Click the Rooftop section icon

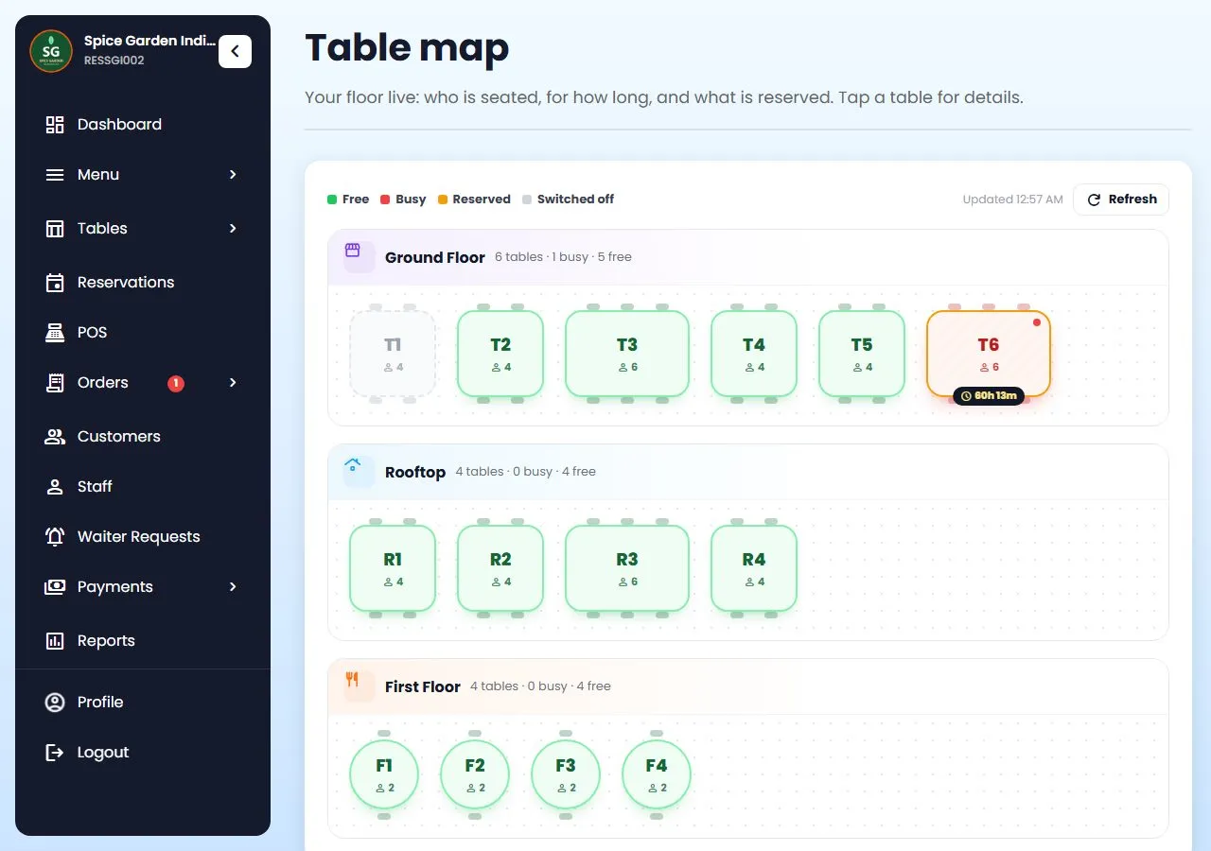[x=353, y=465]
